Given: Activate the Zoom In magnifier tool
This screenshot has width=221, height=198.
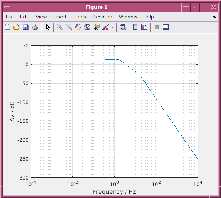Looking at the screenshot, I should click(60, 27).
